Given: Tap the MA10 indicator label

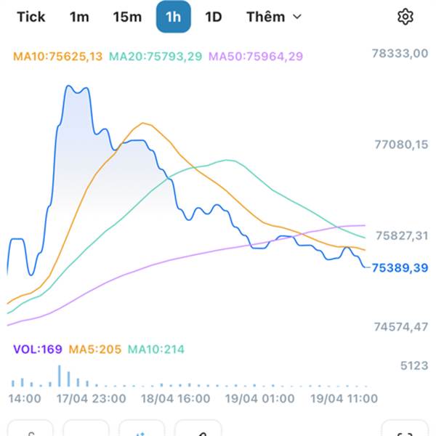Looking at the screenshot, I should [58, 56].
